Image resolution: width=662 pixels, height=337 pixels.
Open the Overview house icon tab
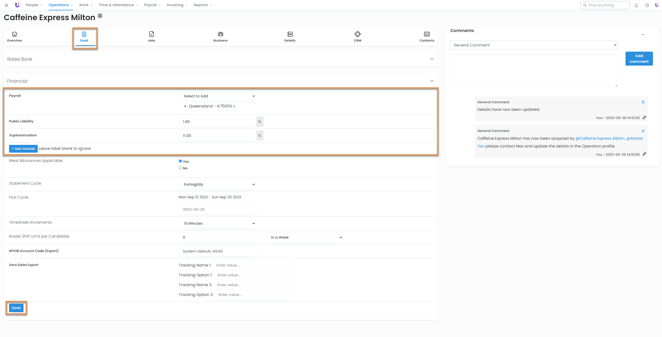pyautogui.click(x=14, y=37)
